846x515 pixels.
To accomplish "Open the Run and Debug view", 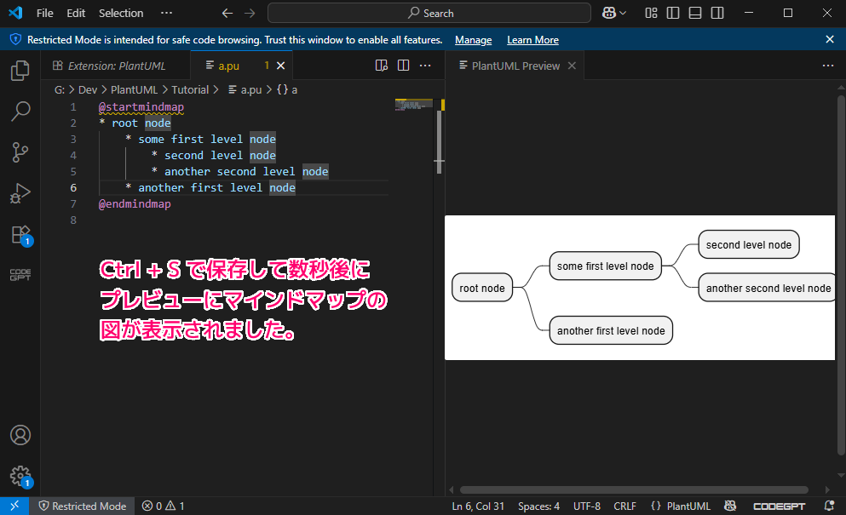I will coord(20,193).
